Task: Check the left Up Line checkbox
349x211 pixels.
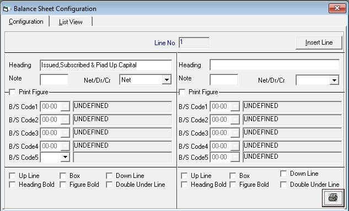Action: (12, 176)
